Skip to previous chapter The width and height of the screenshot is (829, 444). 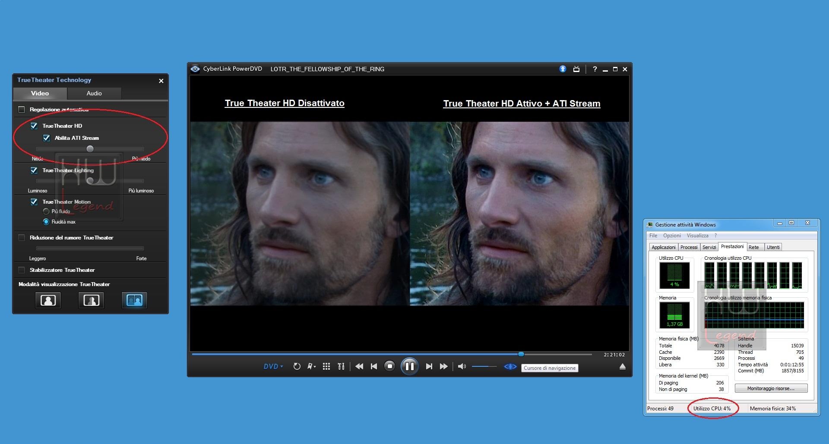(x=374, y=366)
